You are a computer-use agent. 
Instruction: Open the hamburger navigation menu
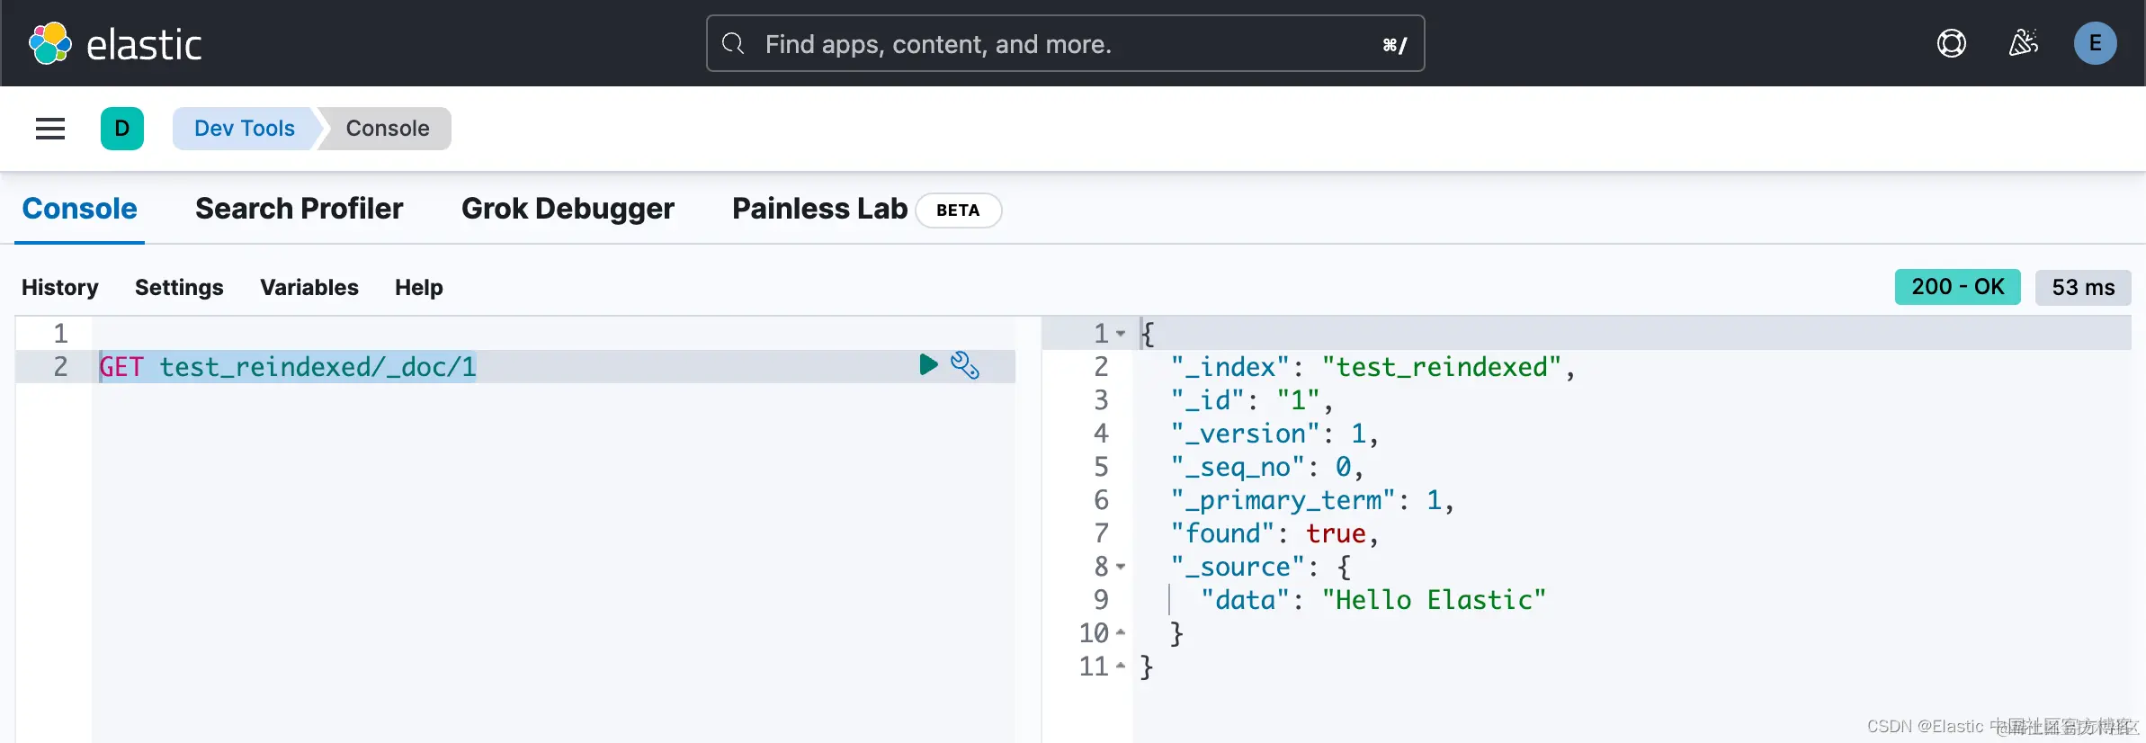[50, 129]
